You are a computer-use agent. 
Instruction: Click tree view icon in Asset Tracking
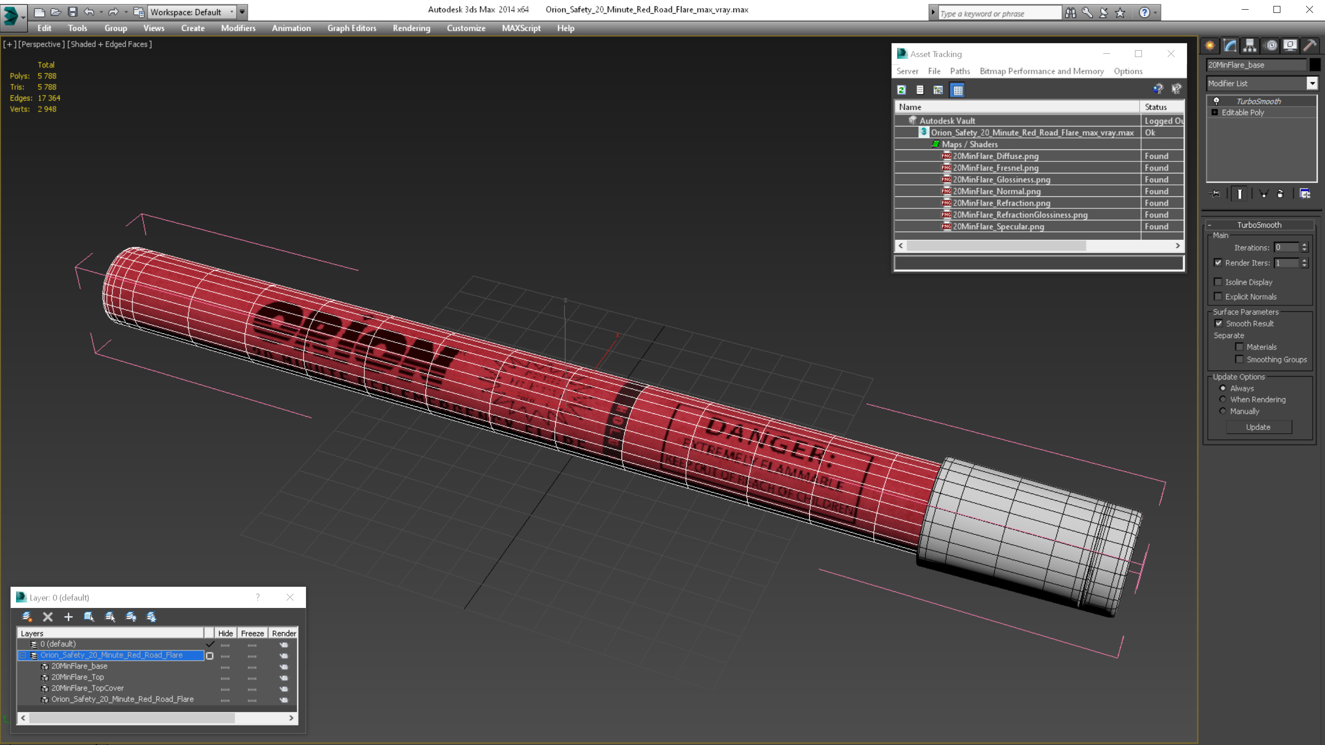tap(938, 90)
